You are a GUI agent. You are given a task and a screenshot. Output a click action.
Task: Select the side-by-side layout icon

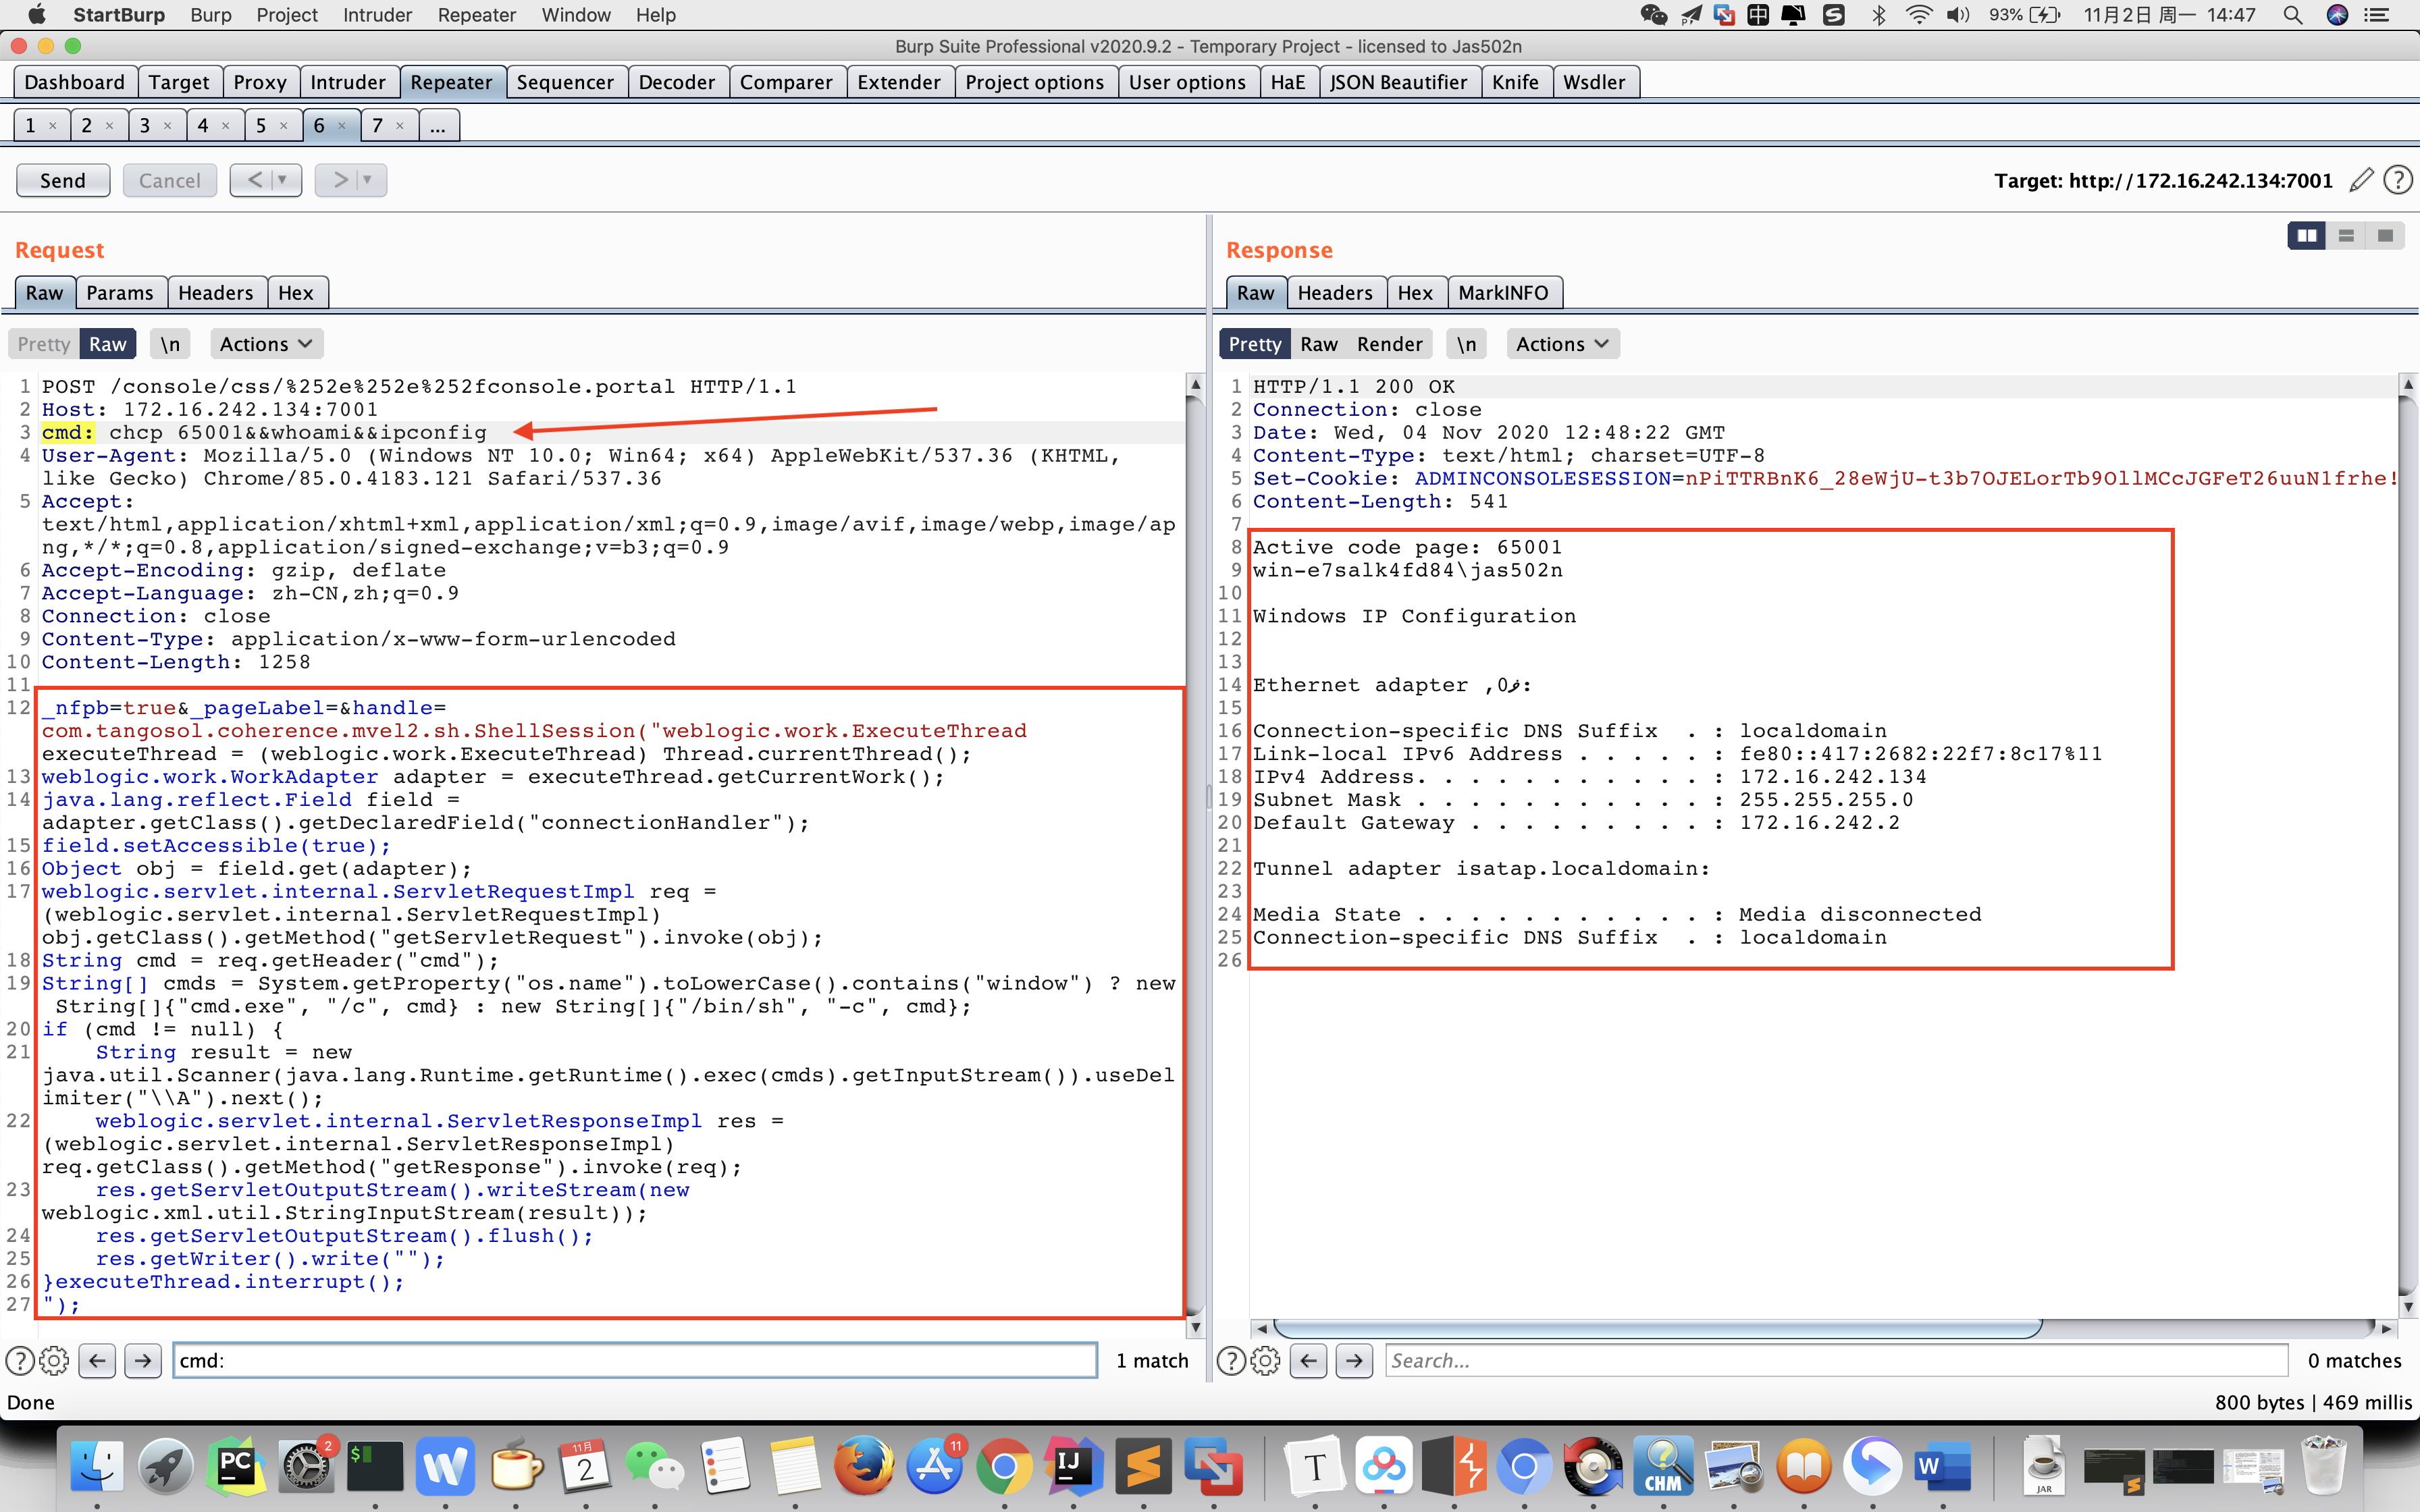(x=2307, y=236)
